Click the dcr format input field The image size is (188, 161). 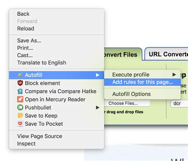point(179,103)
